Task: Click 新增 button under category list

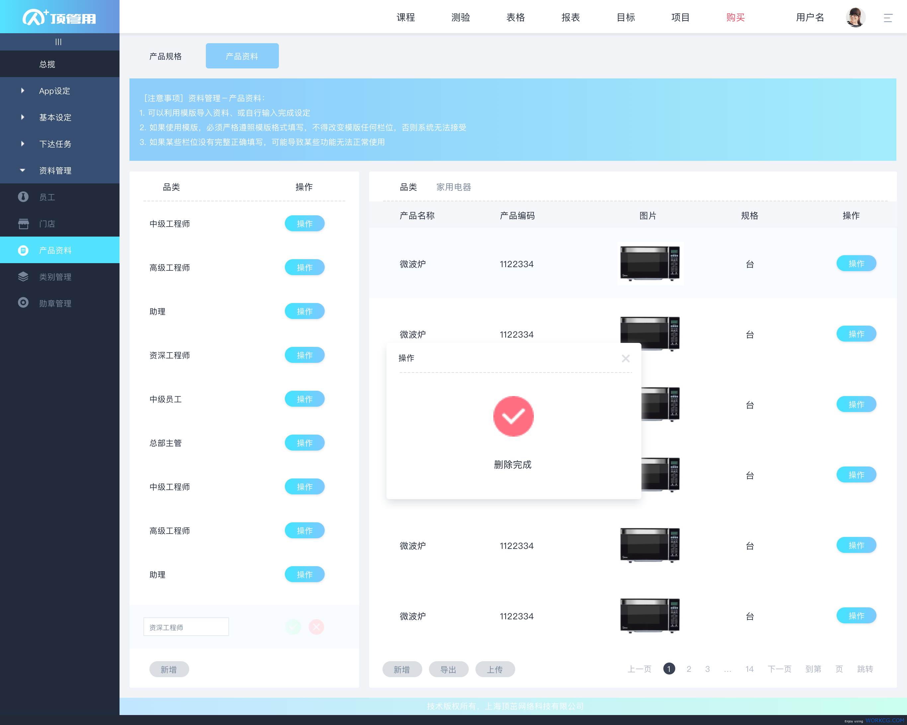Action: [169, 669]
